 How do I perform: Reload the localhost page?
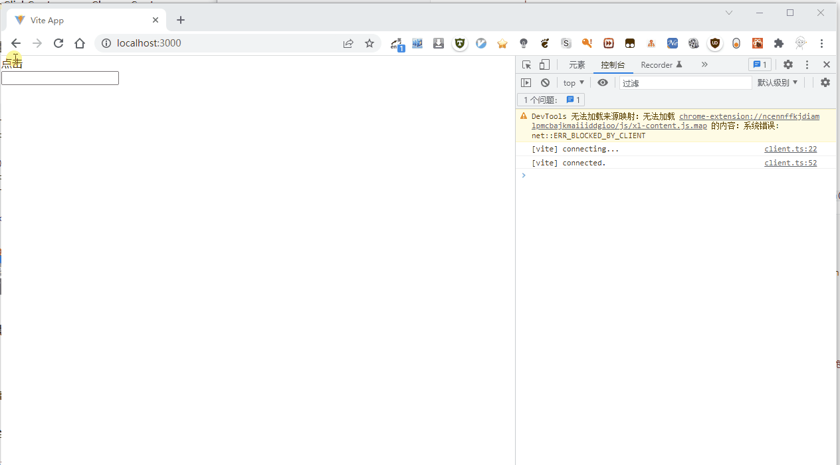[58, 43]
